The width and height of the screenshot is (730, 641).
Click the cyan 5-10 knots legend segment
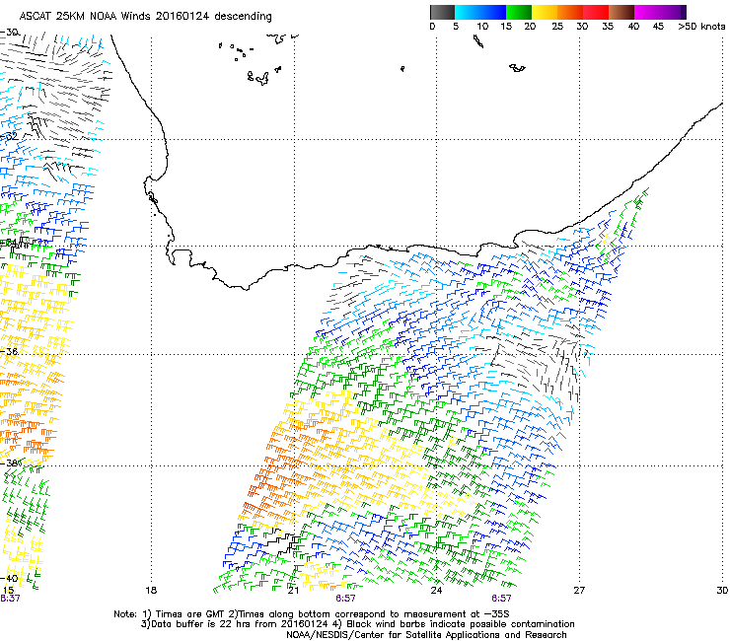click(x=468, y=12)
